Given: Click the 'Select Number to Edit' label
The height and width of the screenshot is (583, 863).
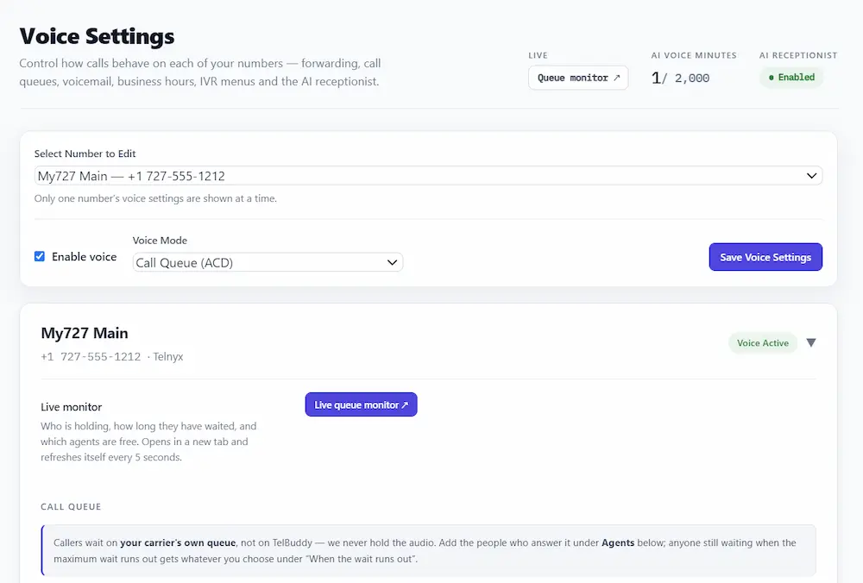Looking at the screenshot, I should point(85,154).
